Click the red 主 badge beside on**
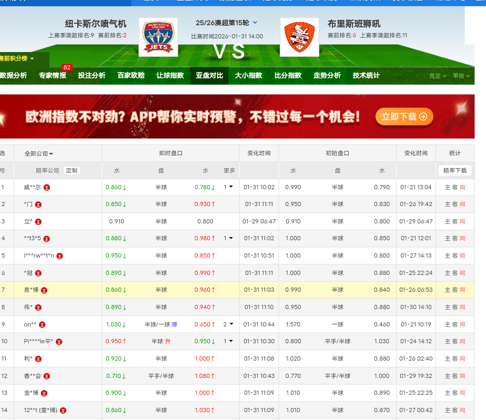Viewport: 486px width, 420px height. click(x=42, y=325)
